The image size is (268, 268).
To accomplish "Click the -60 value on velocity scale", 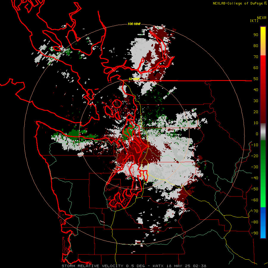I will (255, 200).
